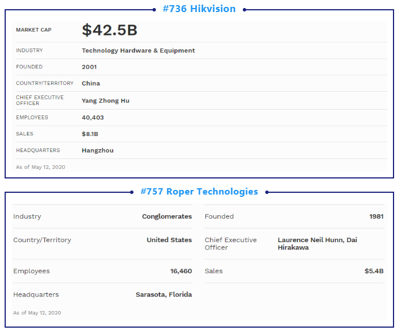
Task: Click the 'MARKET CAP' label
Action: coord(34,30)
